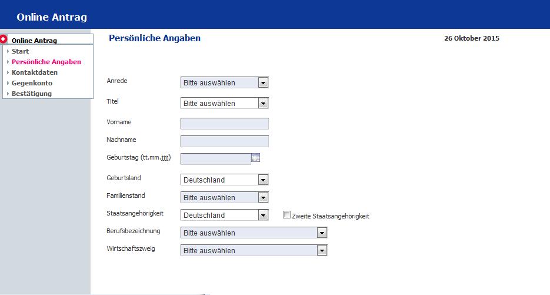Image resolution: width=550 pixels, height=295 pixels.
Task: Open the Geburtsland dropdown showing Deutschland
Action: [x=225, y=180]
